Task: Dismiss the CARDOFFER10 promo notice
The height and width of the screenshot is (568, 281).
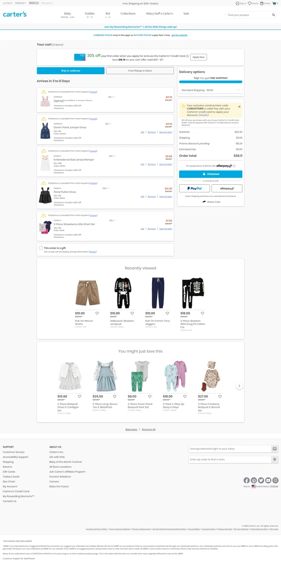Action: [x=239, y=107]
